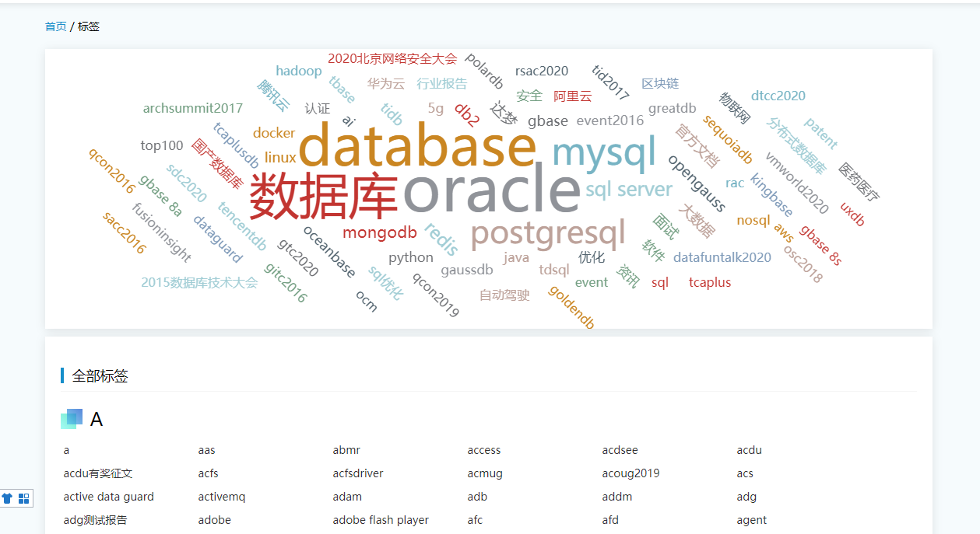980x534 pixels.
Task: Open the 'acdu' tag link
Action: pos(749,450)
